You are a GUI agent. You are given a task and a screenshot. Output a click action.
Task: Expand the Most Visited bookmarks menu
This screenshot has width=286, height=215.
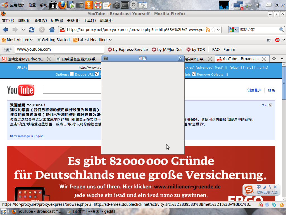(17, 40)
